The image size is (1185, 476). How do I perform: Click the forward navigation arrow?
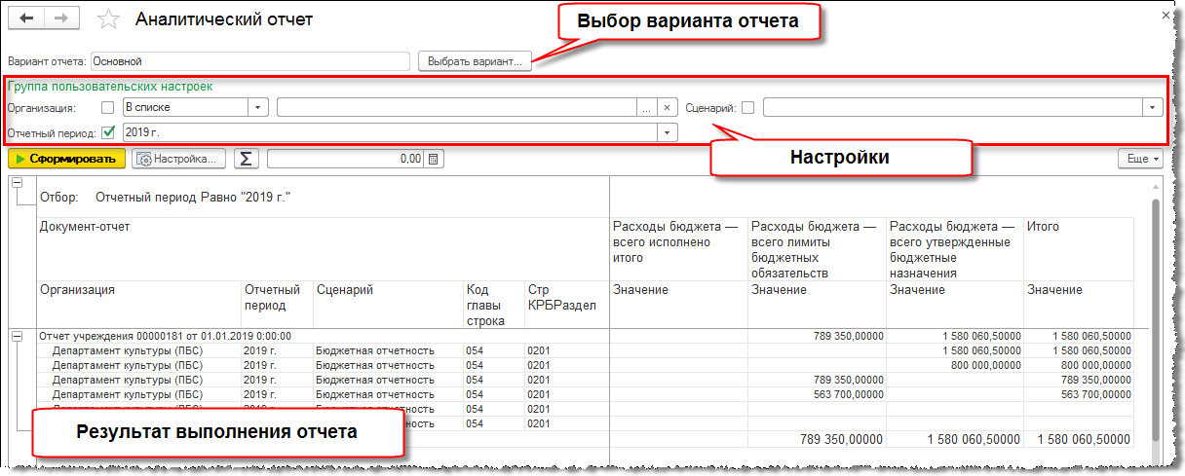point(59,19)
